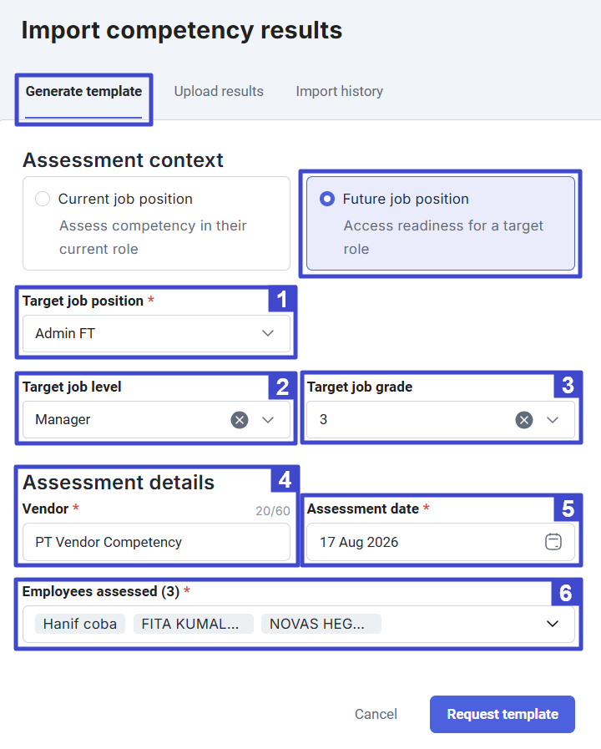601x749 pixels.
Task: Click the Vendor text field
Action: point(157,542)
